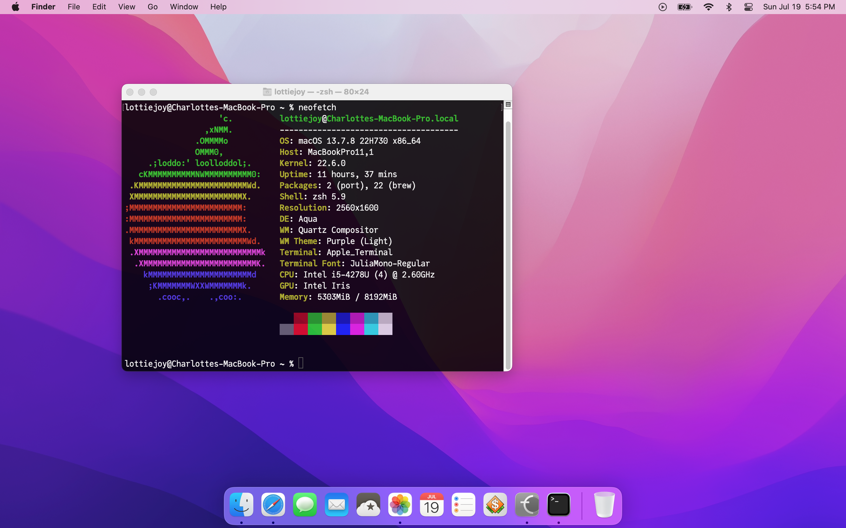Click the 'GPU: Intel Iris' line
This screenshot has height=528, width=846.
coord(315,286)
